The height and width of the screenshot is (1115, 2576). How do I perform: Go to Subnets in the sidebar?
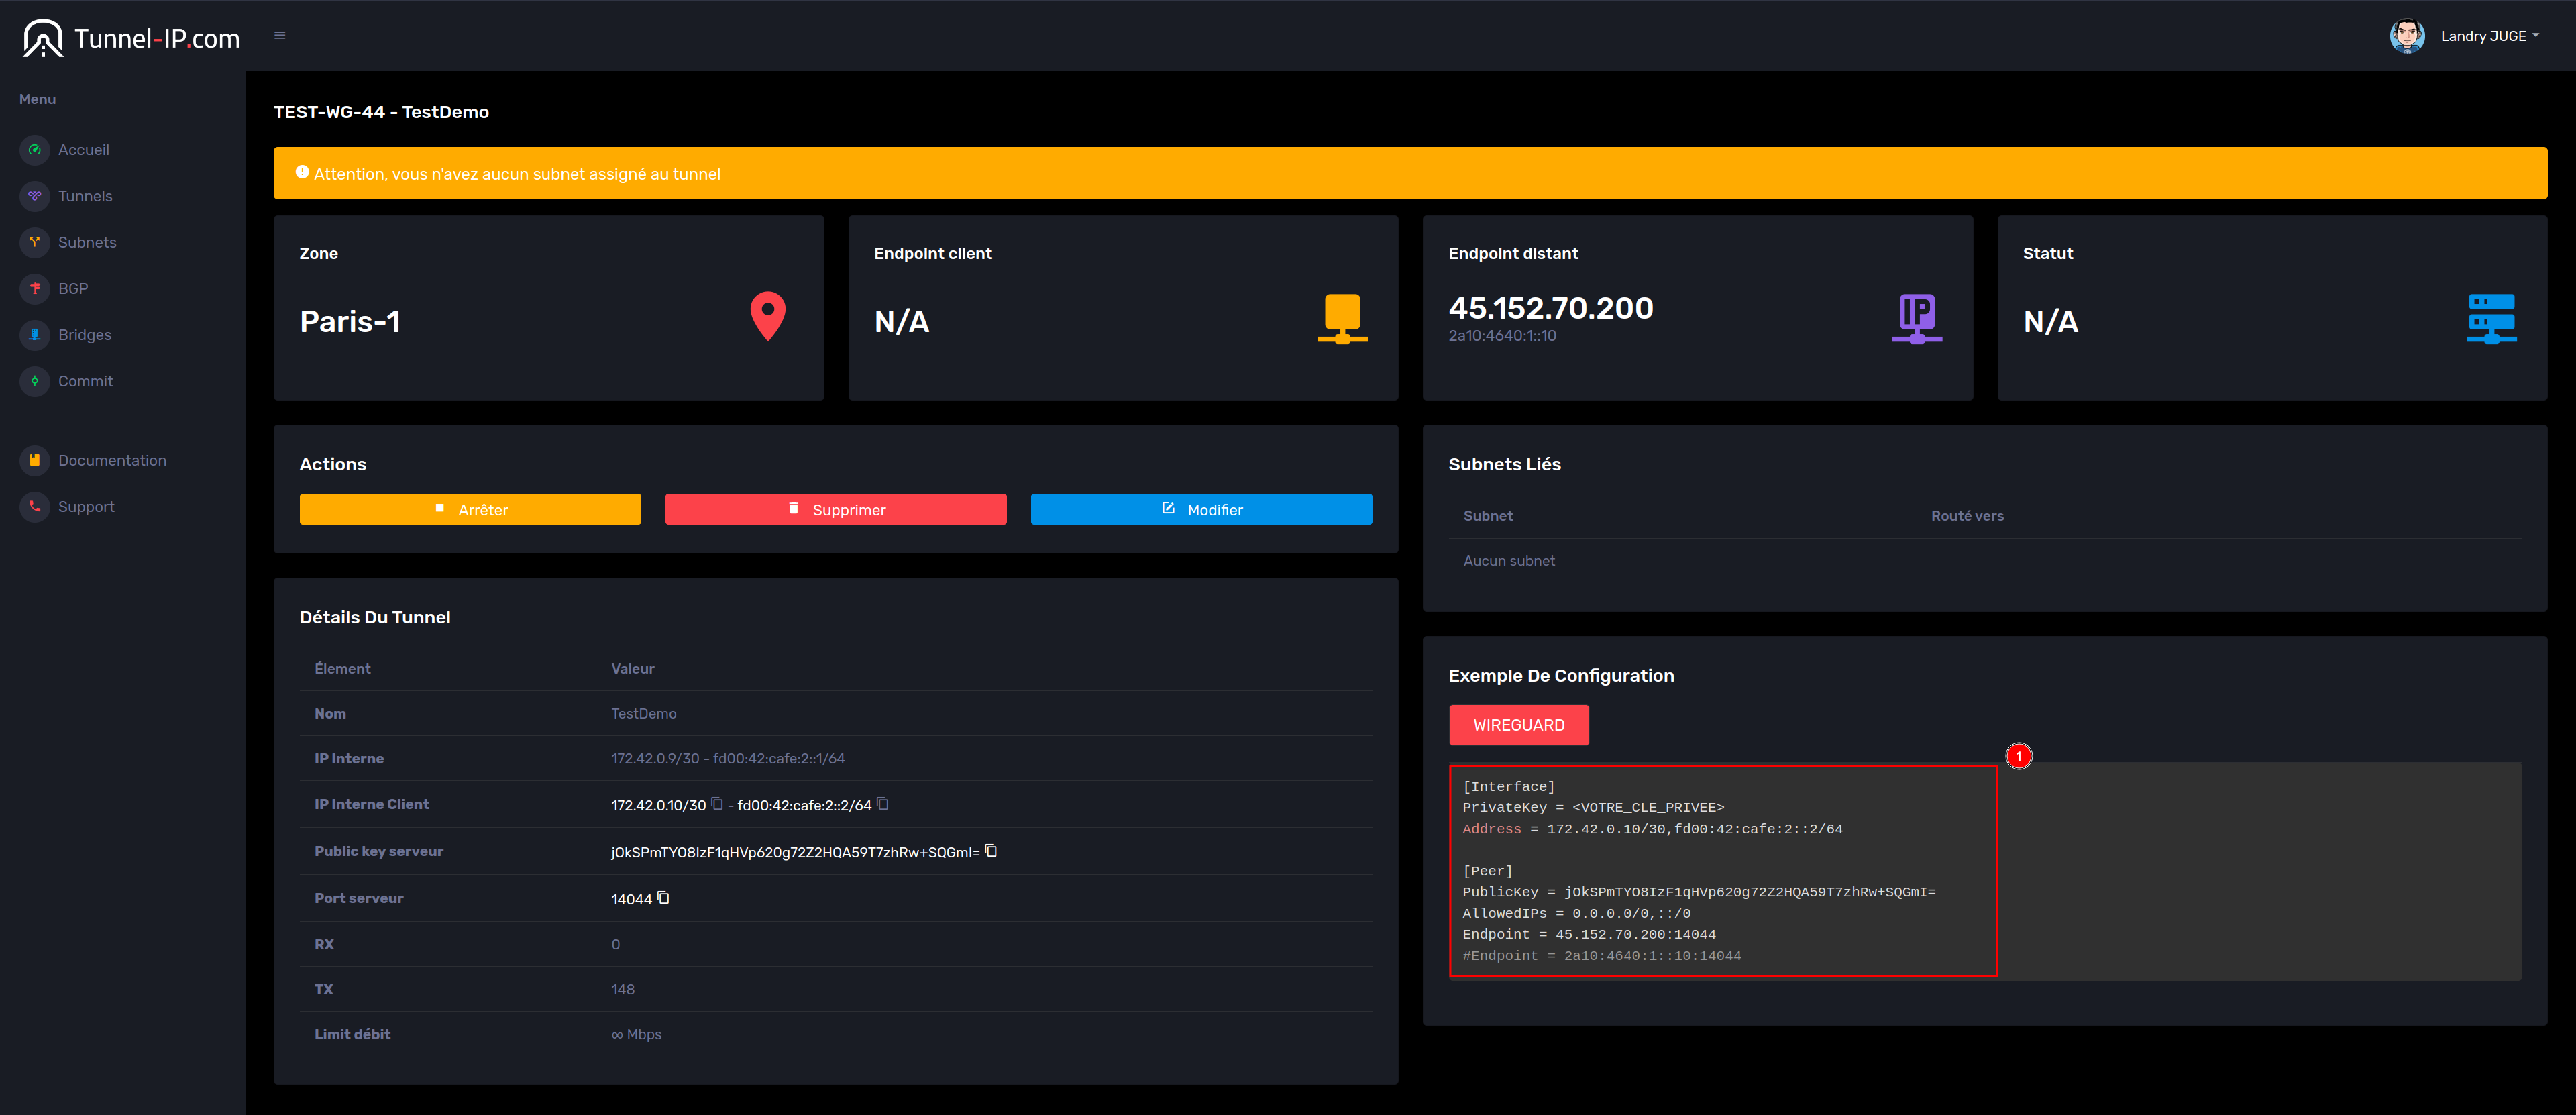[x=87, y=242]
